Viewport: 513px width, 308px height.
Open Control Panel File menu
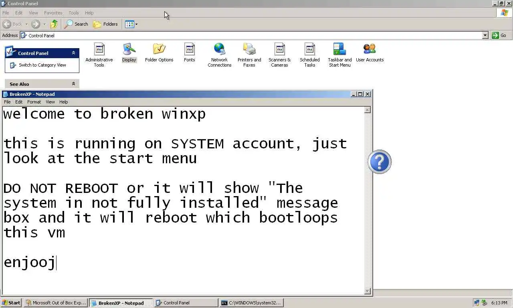point(6,13)
